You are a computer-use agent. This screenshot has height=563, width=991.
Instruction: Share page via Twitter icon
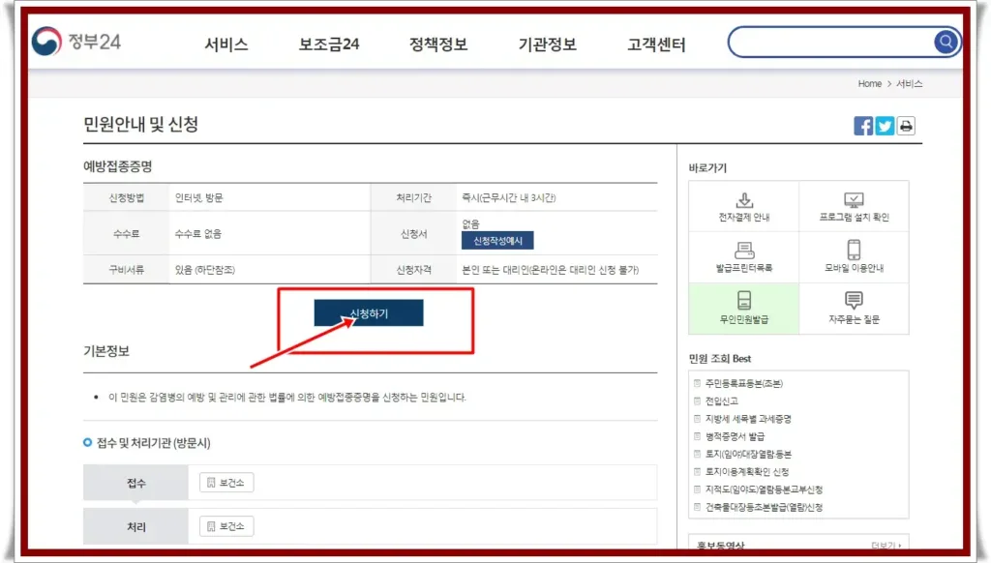[x=885, y=126]
